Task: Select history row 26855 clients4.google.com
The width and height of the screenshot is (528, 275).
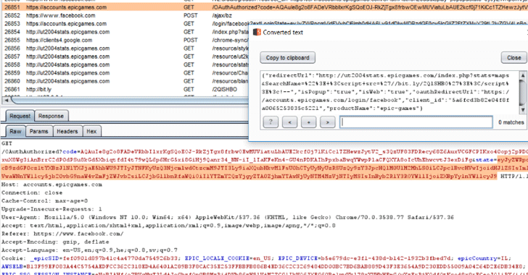Action: [x=125, y=40]
